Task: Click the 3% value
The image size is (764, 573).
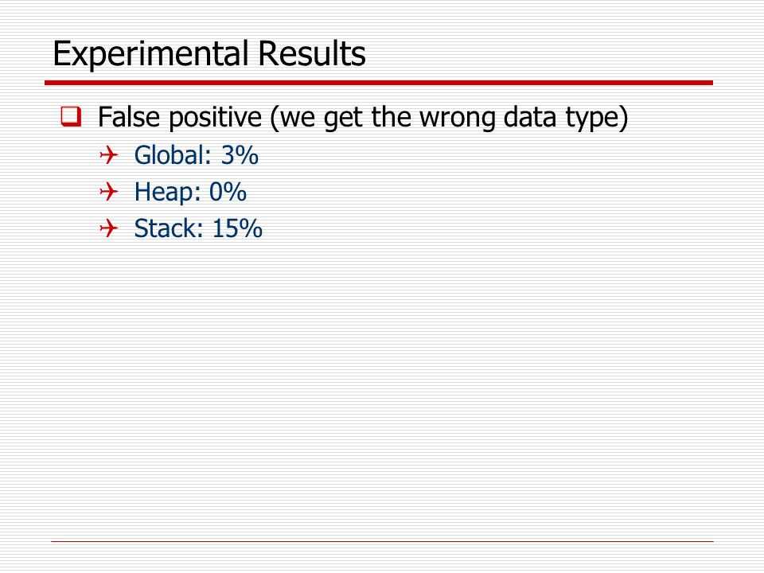Action: point(240,155)
